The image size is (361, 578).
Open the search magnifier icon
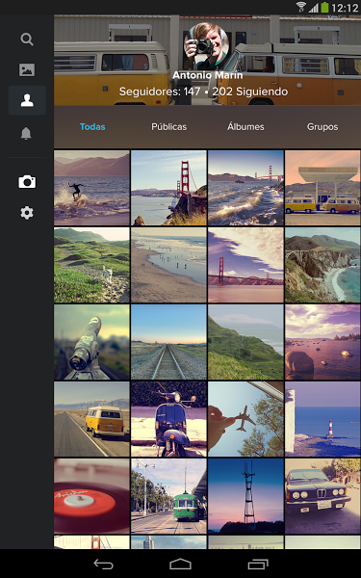[x=27, y=39]
